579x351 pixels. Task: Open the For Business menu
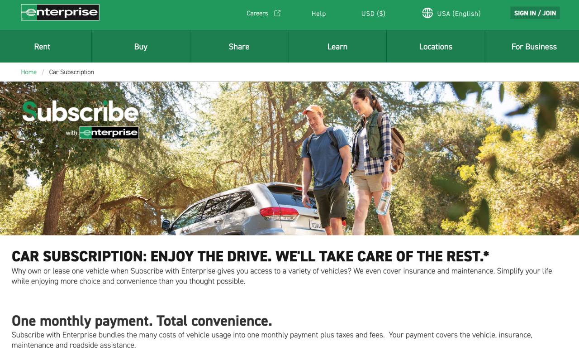[x=534, y=47]
